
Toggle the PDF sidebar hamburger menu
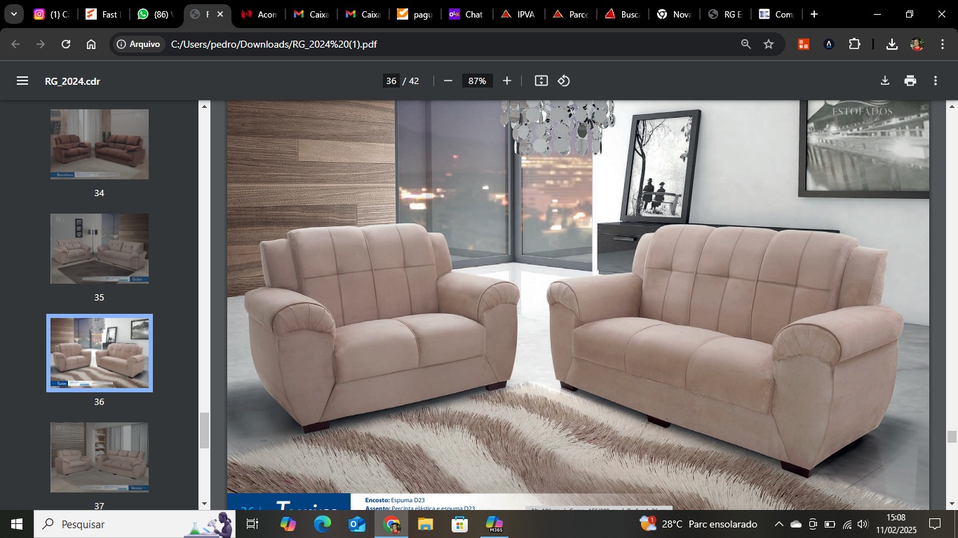point(22,81)
